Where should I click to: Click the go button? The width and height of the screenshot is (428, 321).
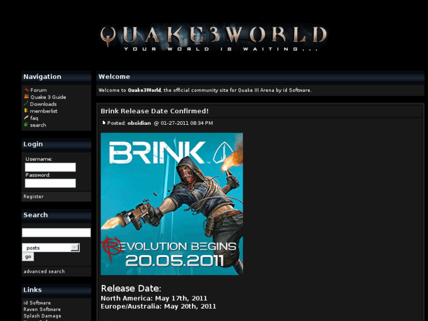(x=28, y=257)
